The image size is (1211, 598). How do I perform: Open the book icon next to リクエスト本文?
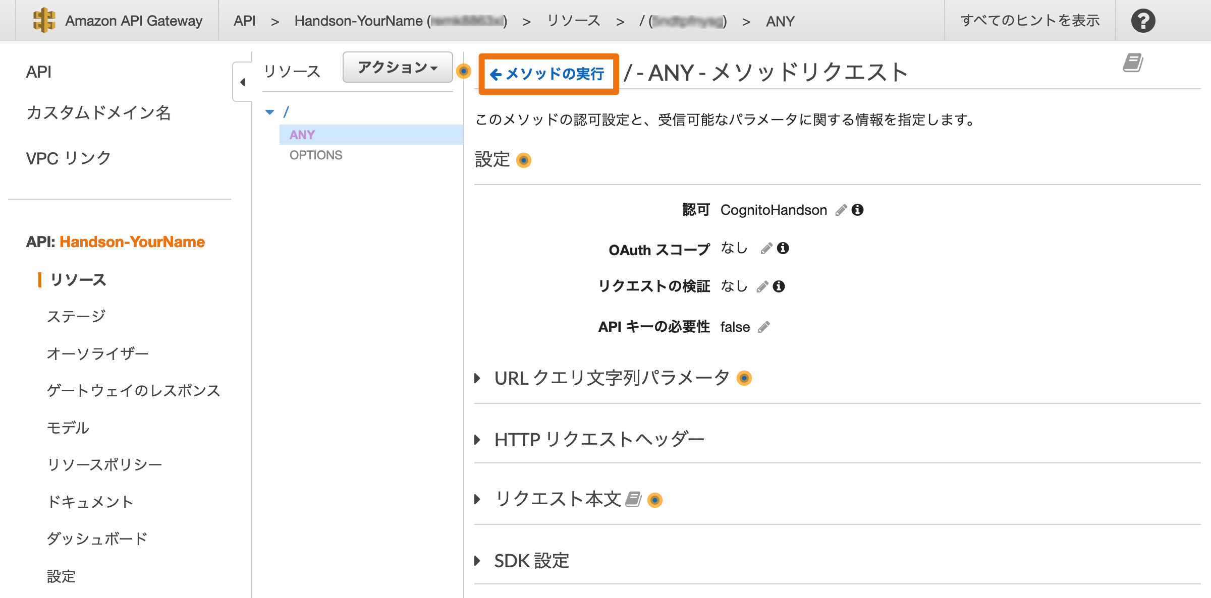pyautogui.click(x=633, y=499)
